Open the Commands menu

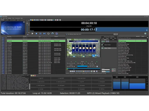pyautogui.click(x=18, y=18)
